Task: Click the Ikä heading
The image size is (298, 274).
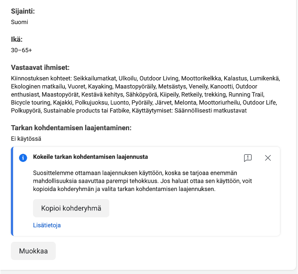Action: point(17,39)
